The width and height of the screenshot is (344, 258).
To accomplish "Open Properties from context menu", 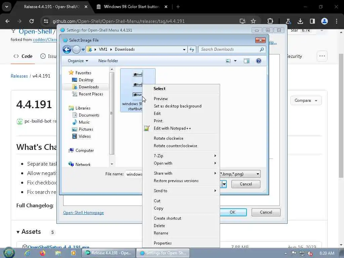I will pos(181,243).
